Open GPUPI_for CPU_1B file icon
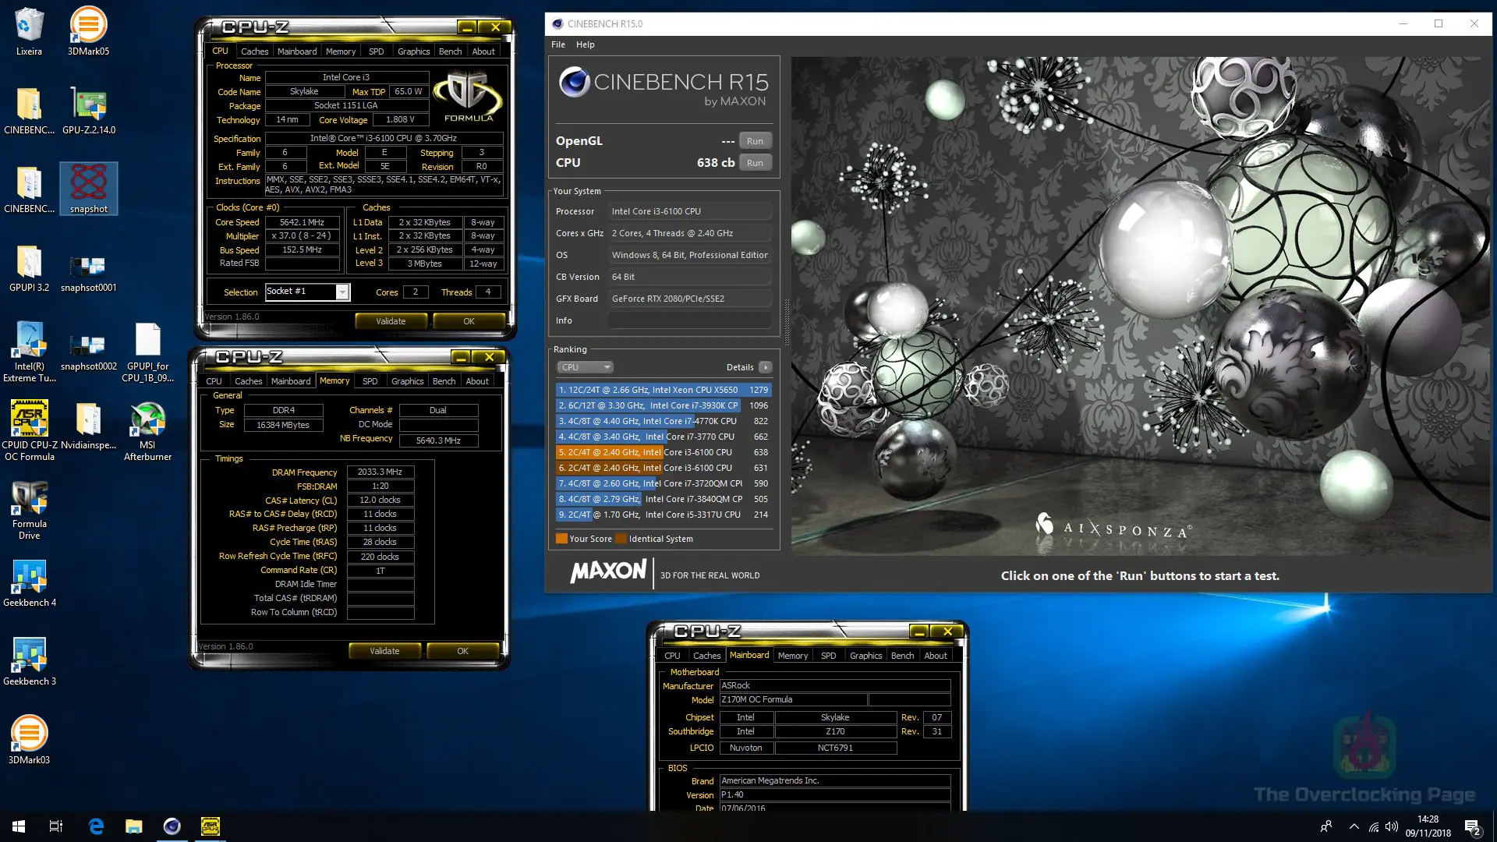This screenshot has width=1497, height=842. pos(147,352)
